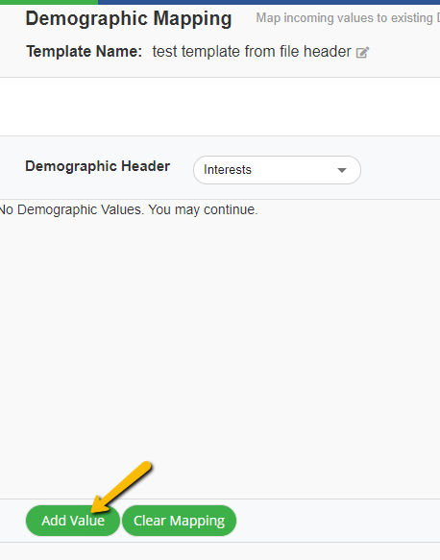
Task: Click the 'You may continue' portion of message
Action: point(203,209)
